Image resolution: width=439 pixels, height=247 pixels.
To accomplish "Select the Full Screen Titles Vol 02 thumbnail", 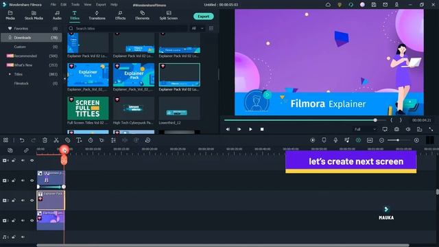I will click(x=88, y=108).
